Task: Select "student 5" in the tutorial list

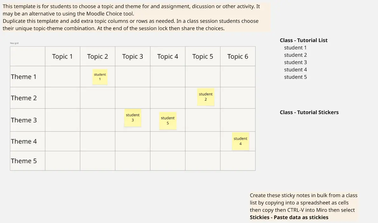Action: (x=295, y=77)
